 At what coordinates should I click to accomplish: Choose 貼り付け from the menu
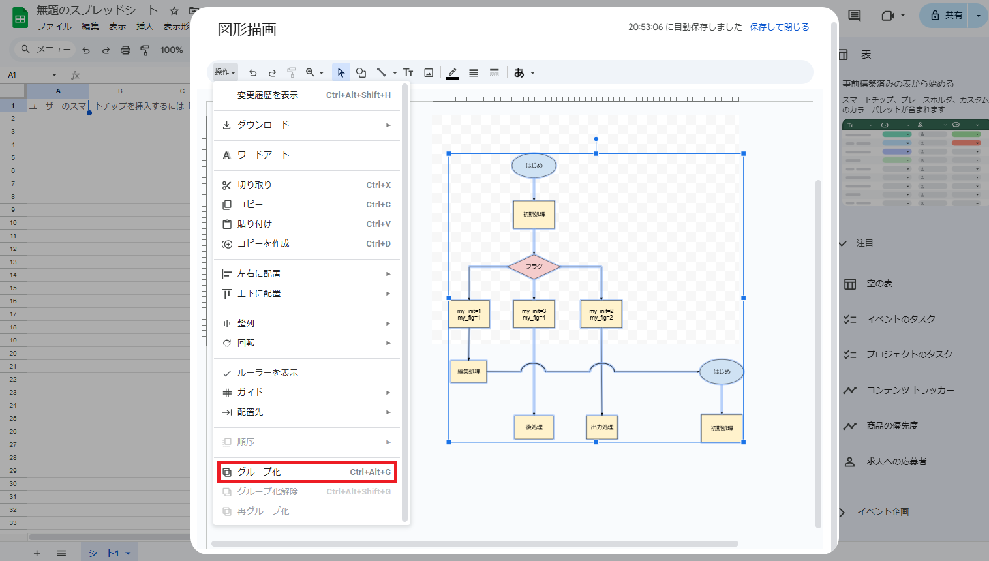[x=307, y=224]
